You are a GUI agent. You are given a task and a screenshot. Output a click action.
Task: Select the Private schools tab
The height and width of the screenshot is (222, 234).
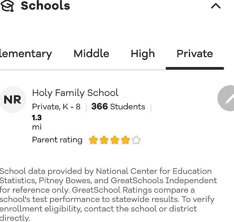click(195, 53)
